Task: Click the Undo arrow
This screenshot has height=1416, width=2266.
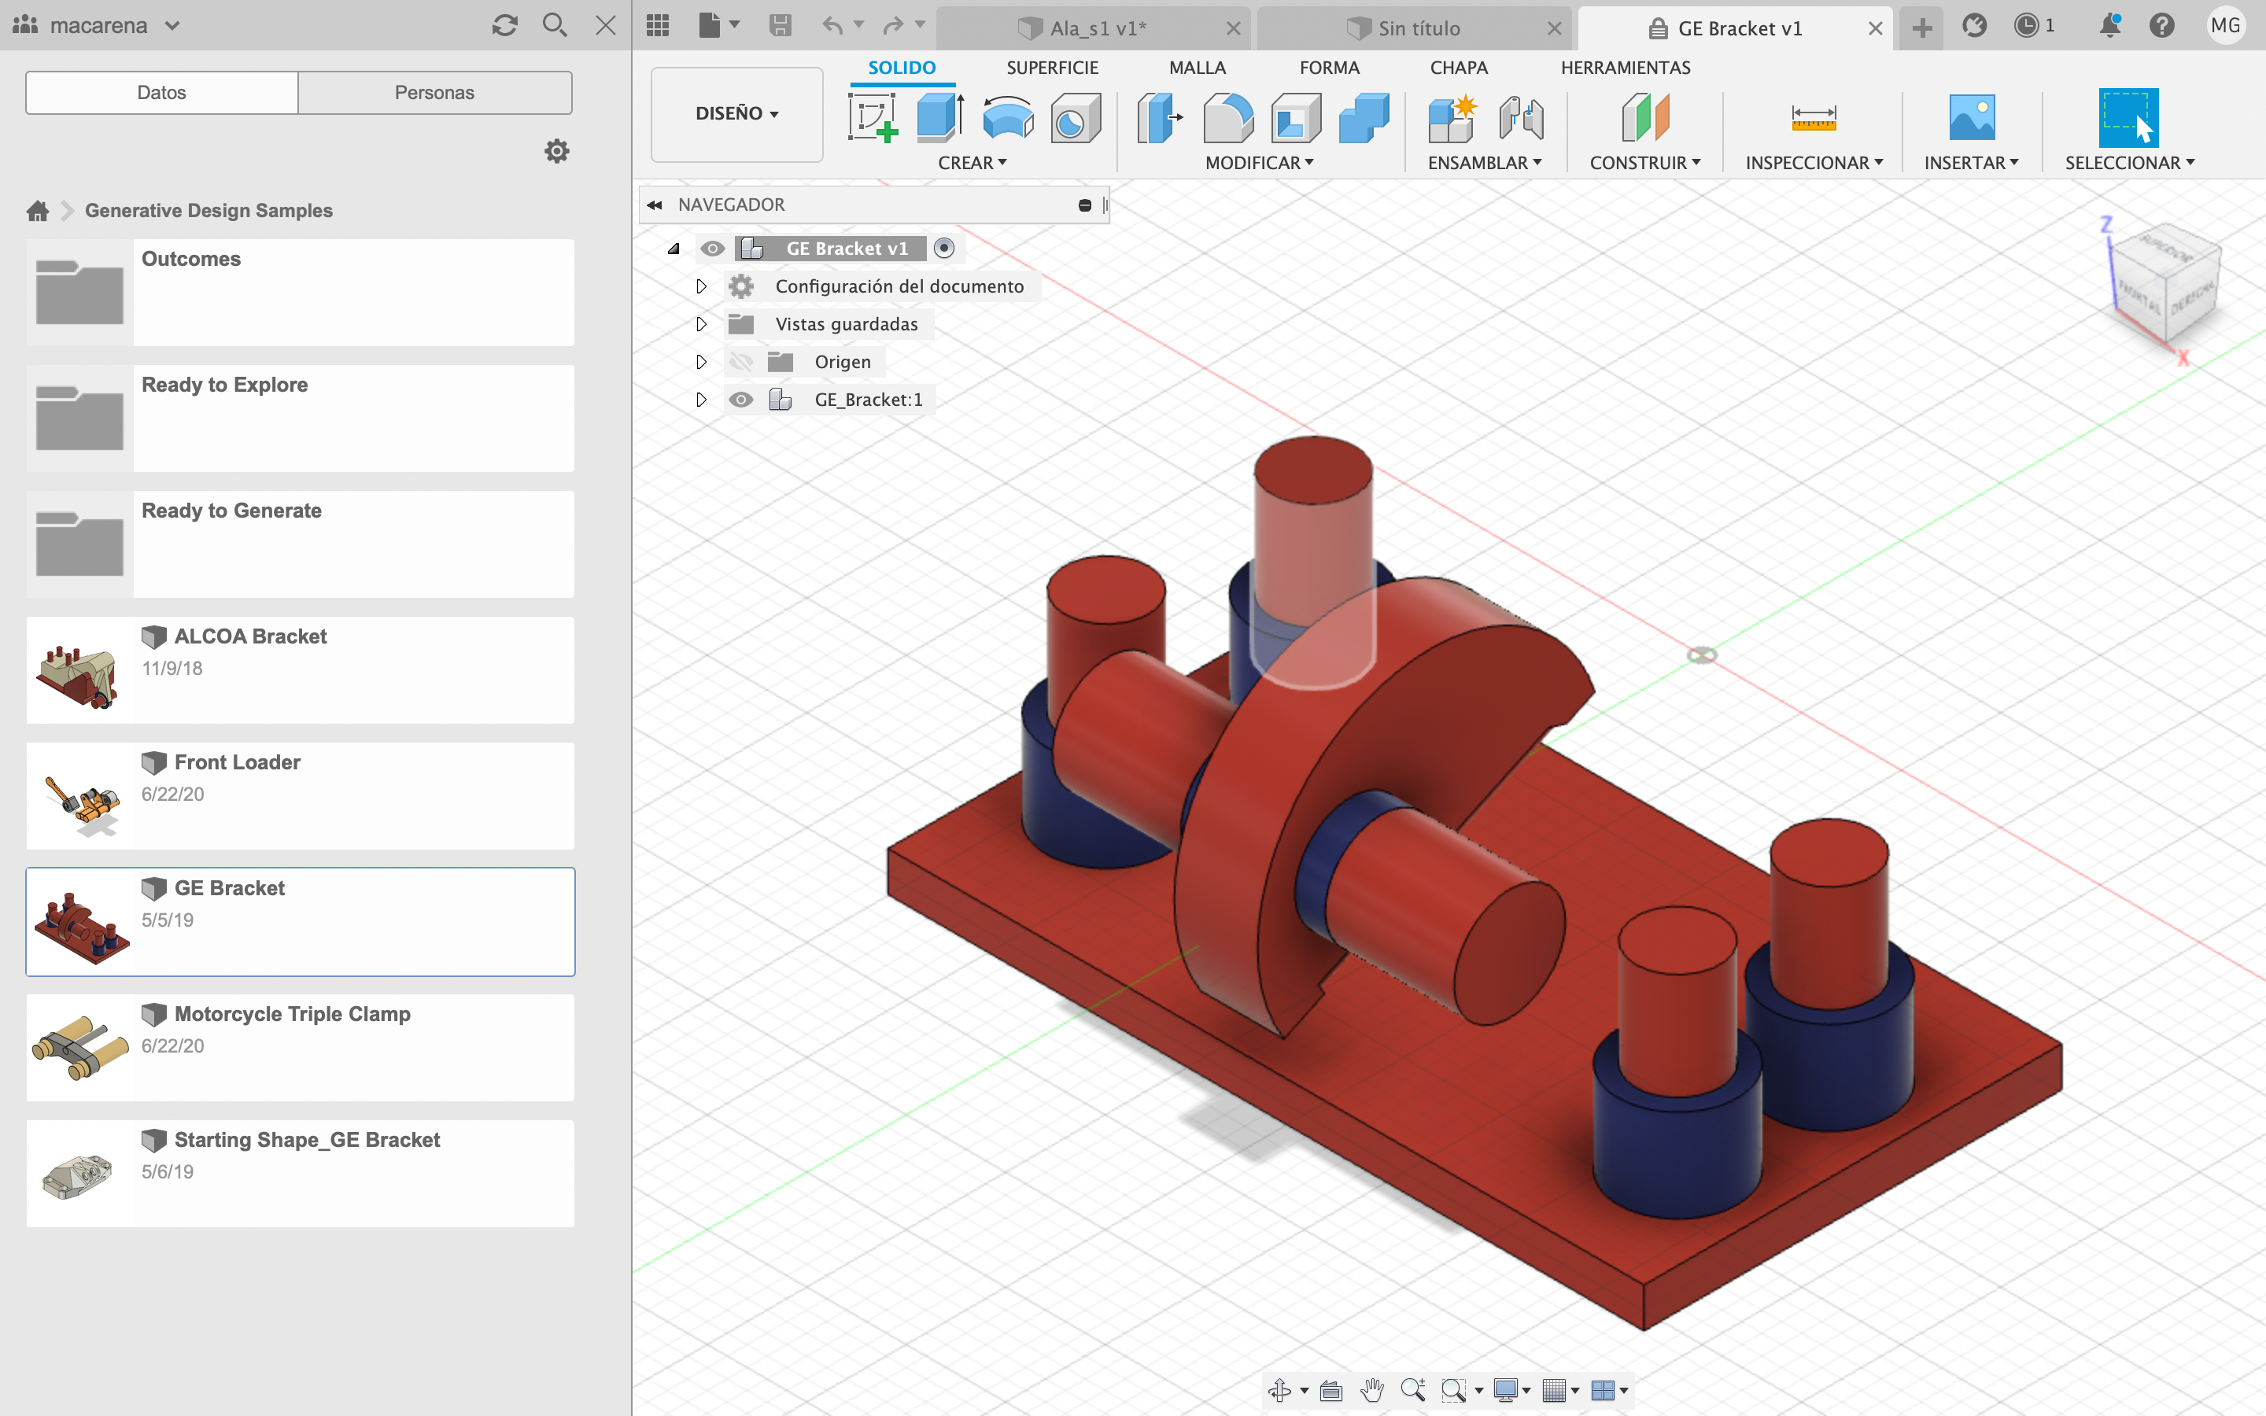Action: [832, 26]
